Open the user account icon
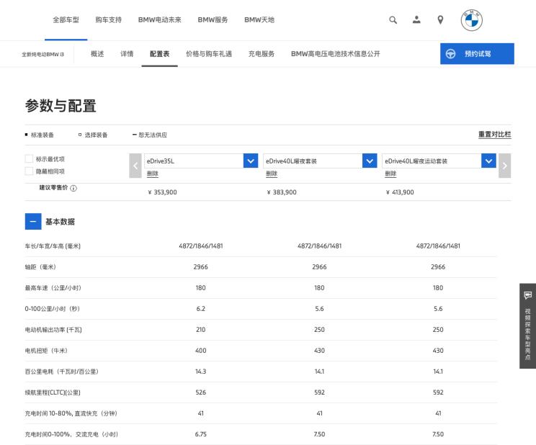 [x=416, y=20]
